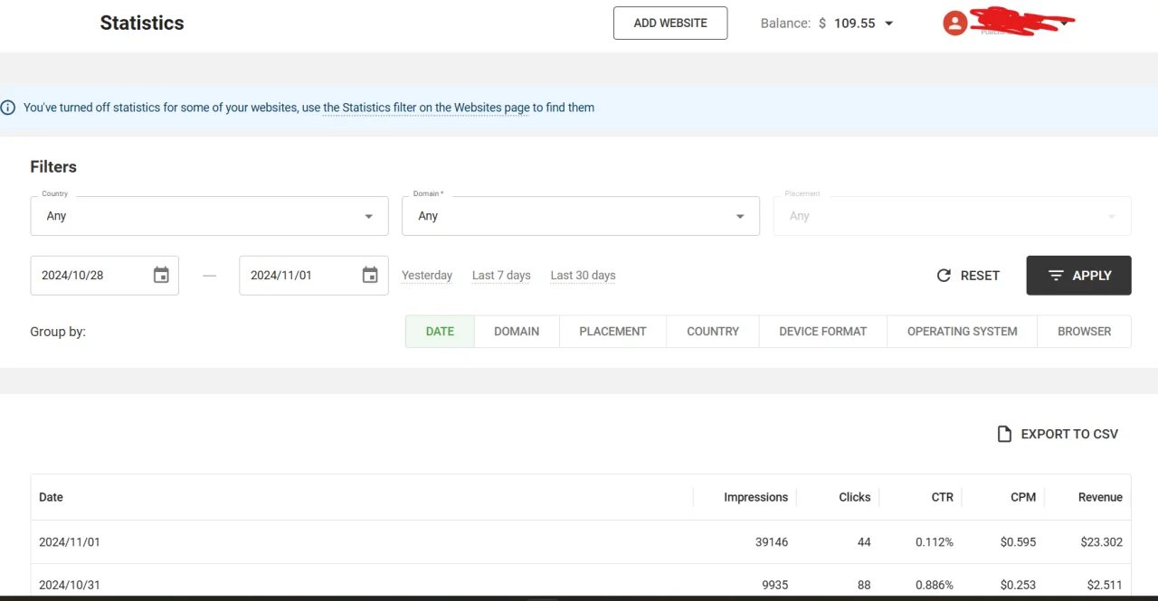This screenshot has height=601, width=1158.
Task: Click impressions value 39146
Action: [x=772, y=542]
